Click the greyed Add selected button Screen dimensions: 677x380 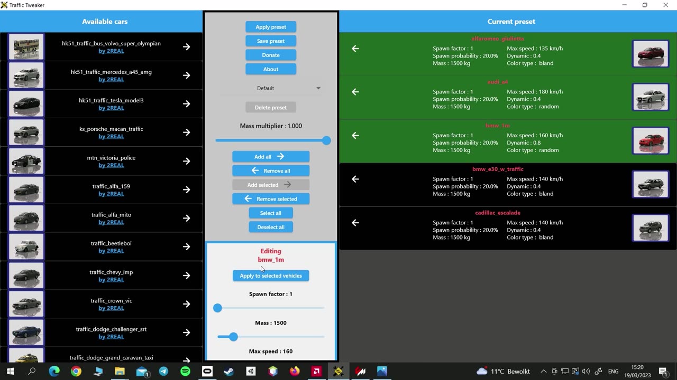271,185
